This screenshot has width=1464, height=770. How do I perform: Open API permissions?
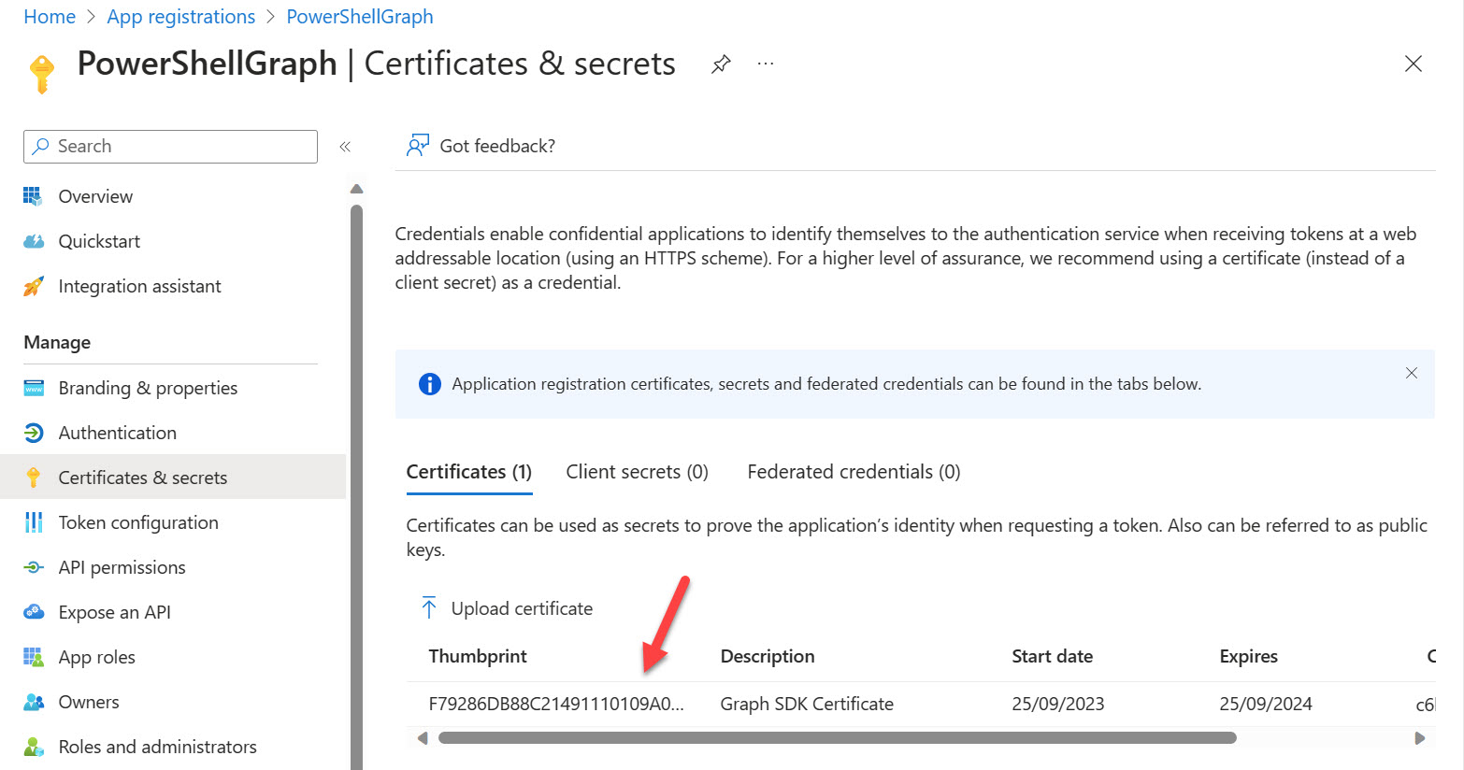[122, 567]
